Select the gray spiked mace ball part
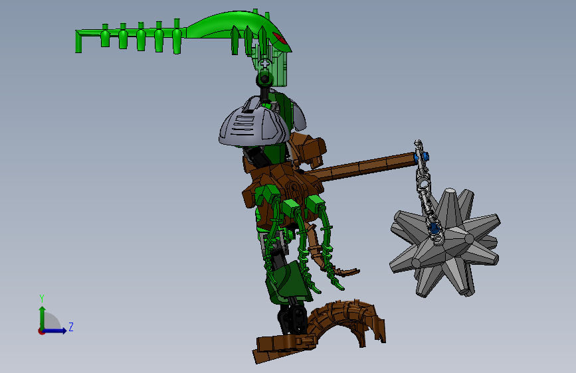Screen dimensions: 576x373 click(445, 243)
